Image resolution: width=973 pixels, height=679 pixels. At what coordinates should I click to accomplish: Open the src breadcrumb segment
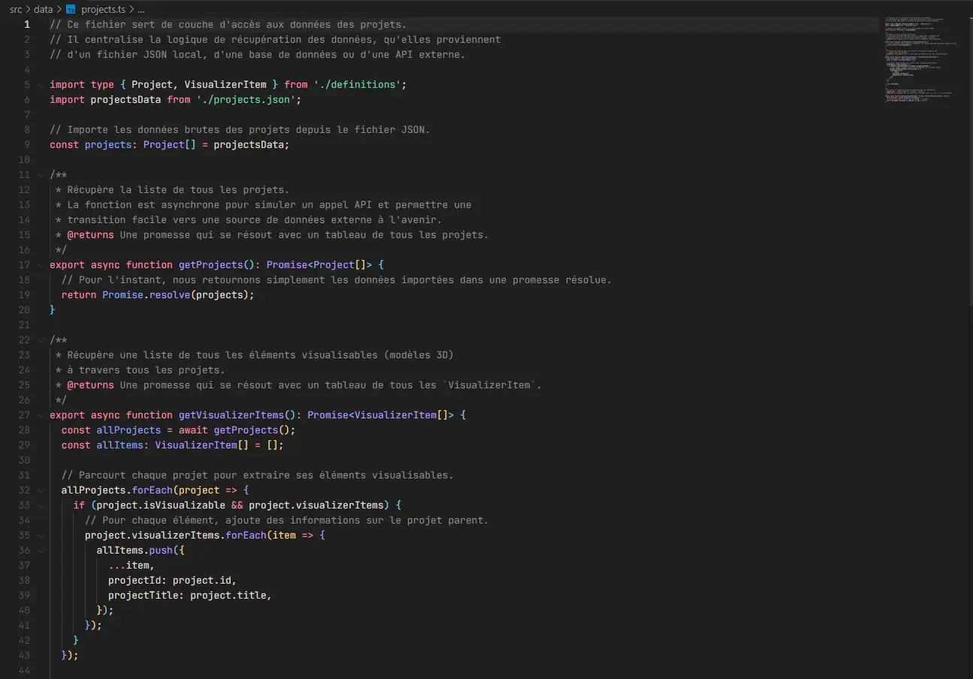(x=16, y=10)
